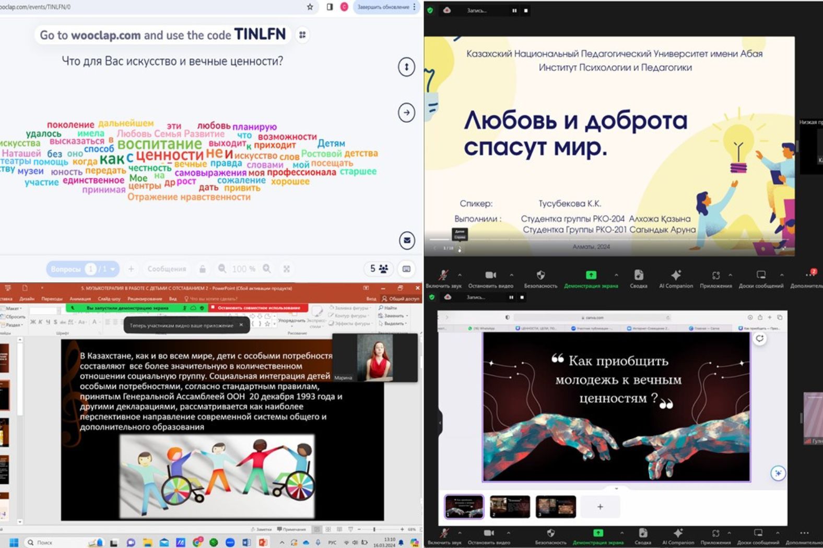823x548 pixels.
Task: Toggle Bold (Ж) in the PowerPoint ribbon
Action: pos(33,322)
